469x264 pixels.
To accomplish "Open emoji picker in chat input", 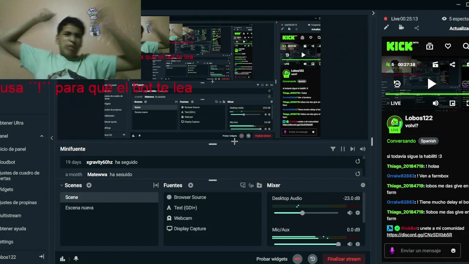I will click(453, 251).
